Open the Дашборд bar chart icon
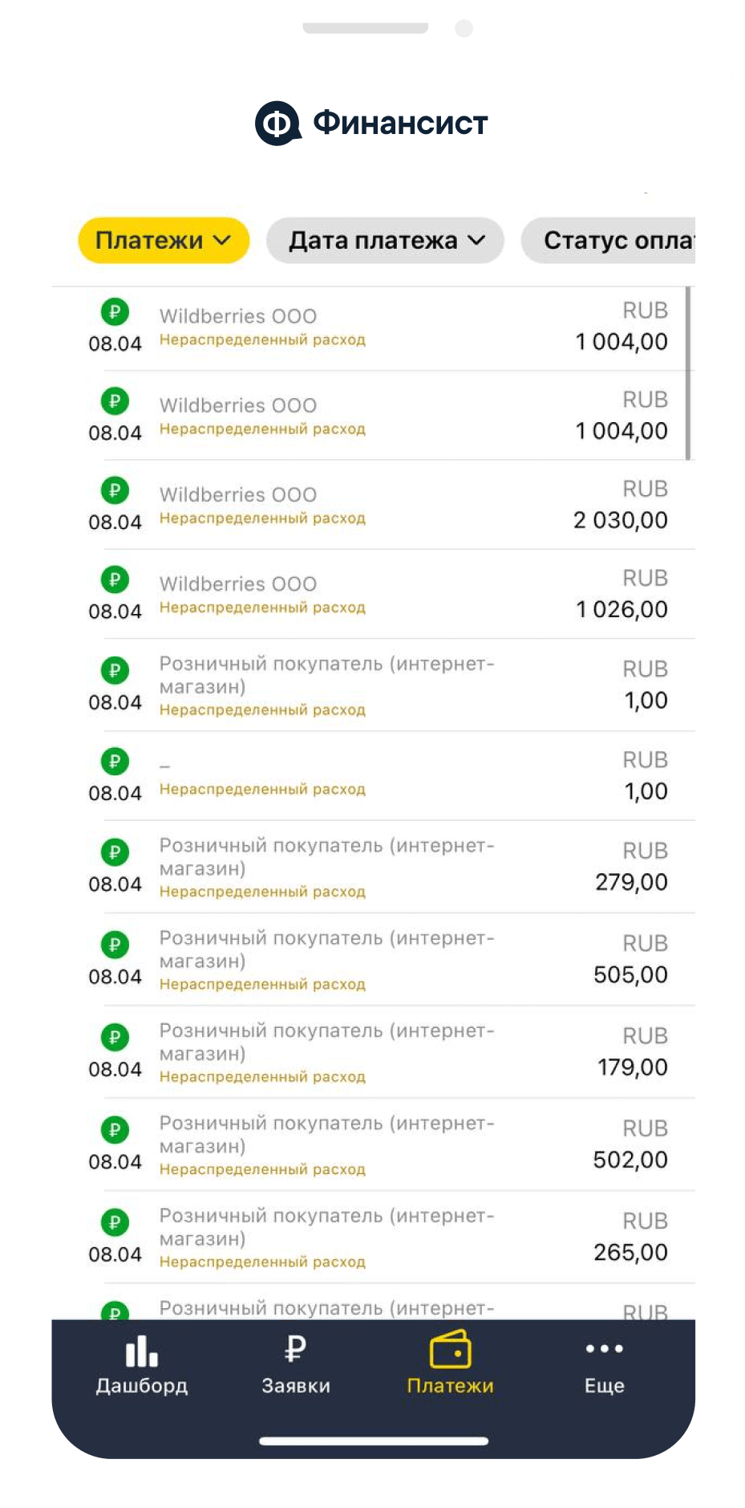This screenshot has width=745, height=1508. [142, 1351]
